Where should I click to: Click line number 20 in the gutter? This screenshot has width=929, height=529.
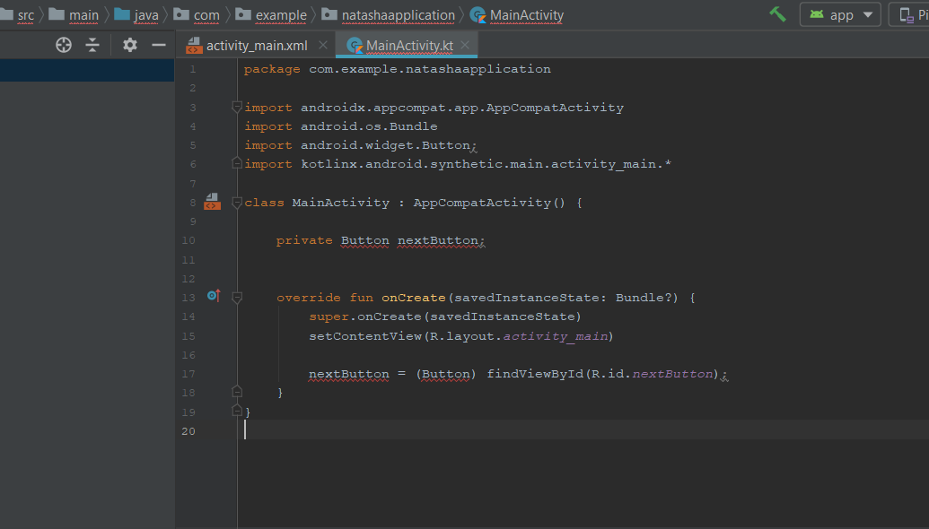[x=188, y=430]
